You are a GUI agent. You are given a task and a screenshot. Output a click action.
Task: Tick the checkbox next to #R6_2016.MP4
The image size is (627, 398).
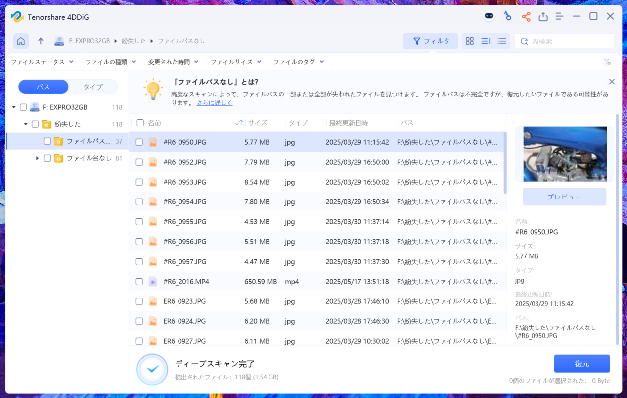click(139, 282)
